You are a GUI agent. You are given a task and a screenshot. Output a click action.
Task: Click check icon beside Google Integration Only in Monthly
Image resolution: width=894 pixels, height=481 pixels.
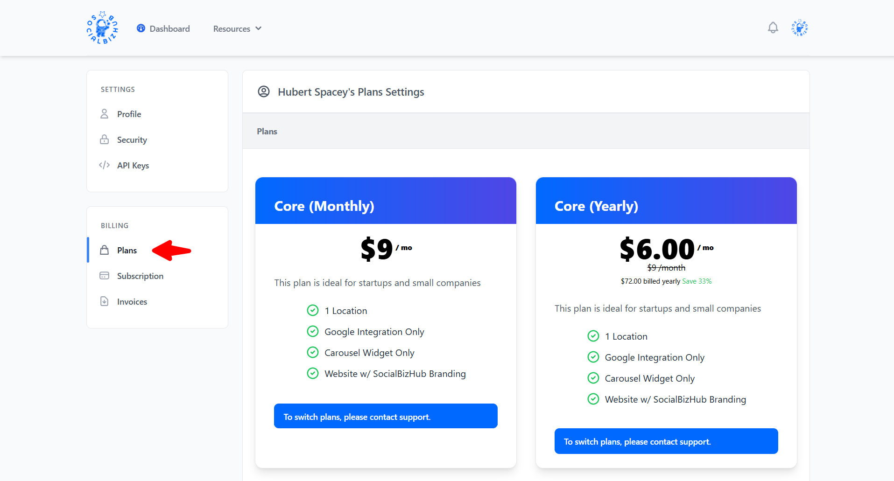(313, 331)
